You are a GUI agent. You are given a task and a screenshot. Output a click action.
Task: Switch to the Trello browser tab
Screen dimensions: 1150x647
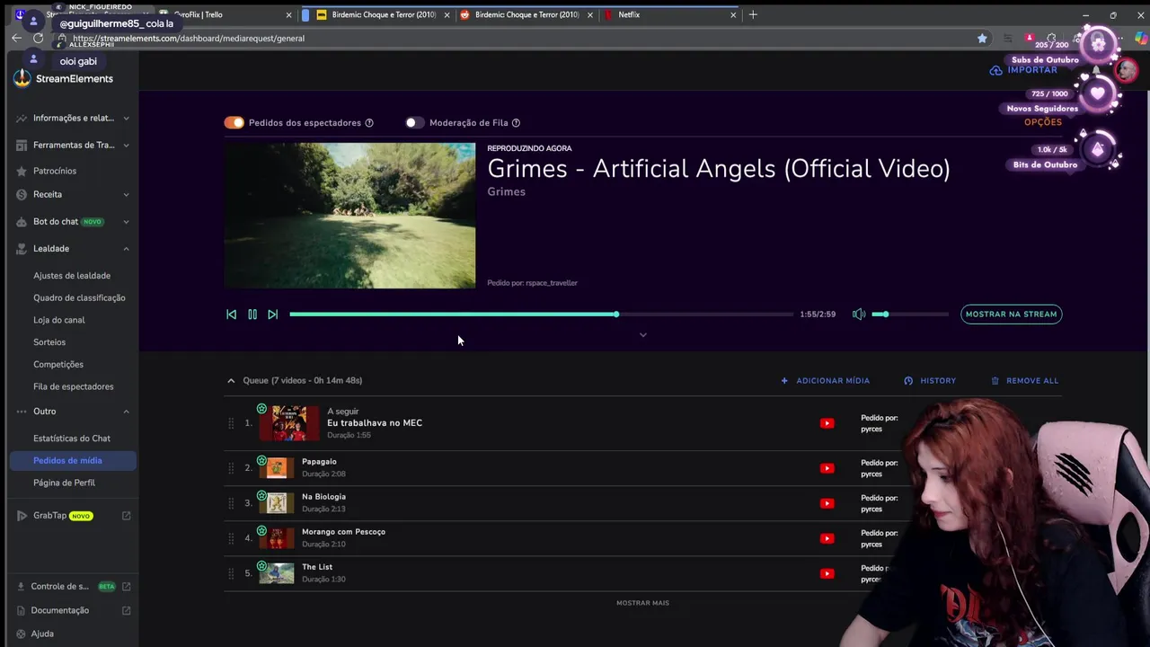[x=225, y=14]
